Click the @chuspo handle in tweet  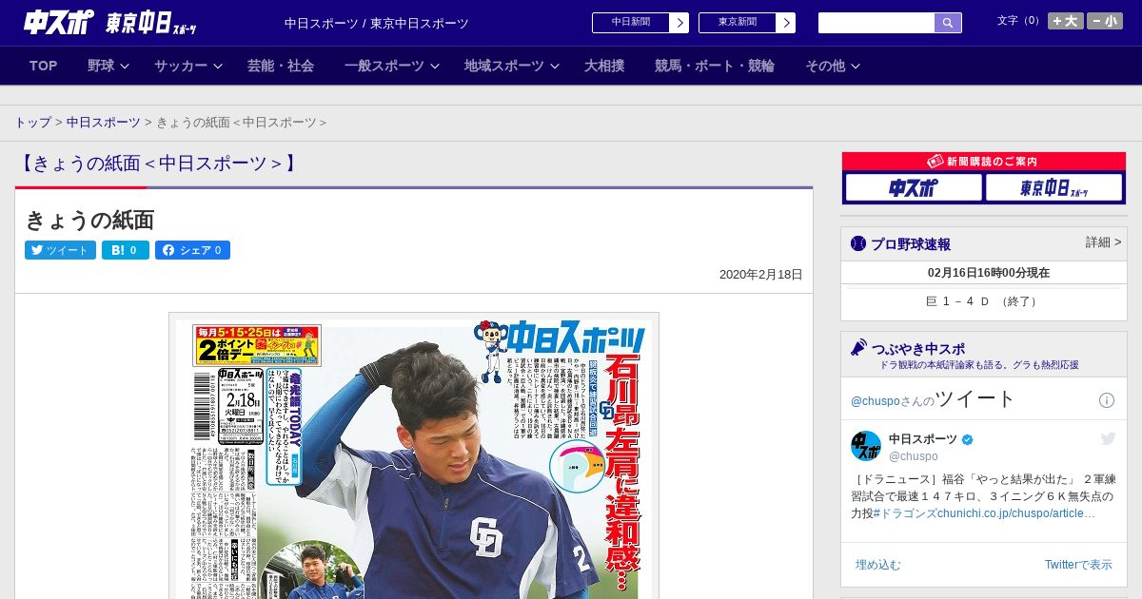(914, 456)
